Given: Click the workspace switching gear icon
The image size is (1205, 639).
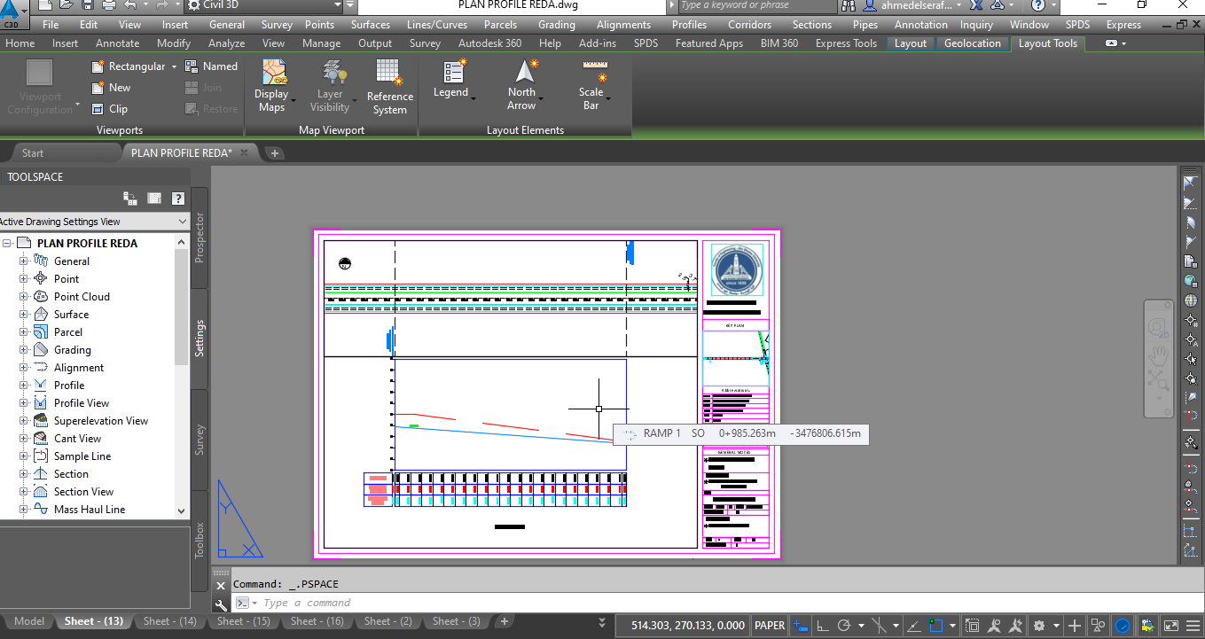Looking at the screenshot, I should (1040, 625).
